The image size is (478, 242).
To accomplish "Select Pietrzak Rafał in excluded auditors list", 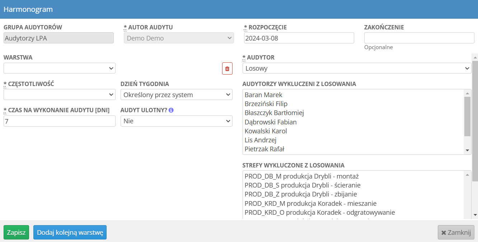I will [x=264, y=149].
